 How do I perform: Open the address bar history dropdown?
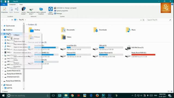[141, 20]
